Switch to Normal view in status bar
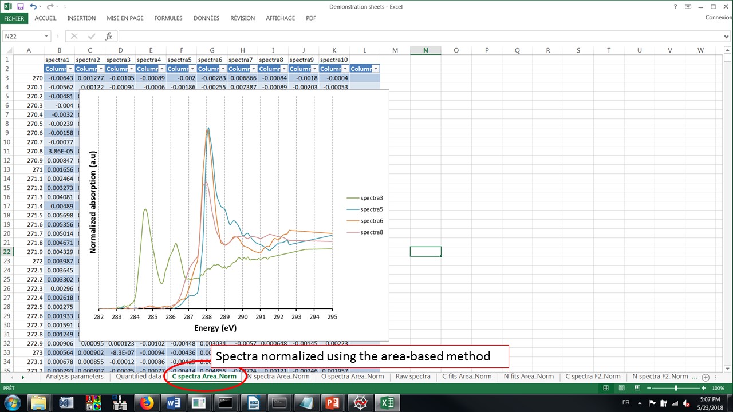This screenshot has height=412, width=733. (606, 388)
